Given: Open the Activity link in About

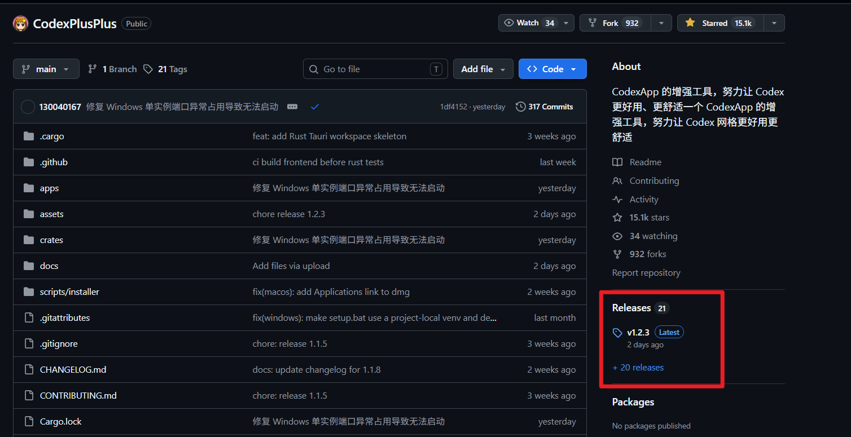Looking at the screenshot, I should click(x=644, y=200).
